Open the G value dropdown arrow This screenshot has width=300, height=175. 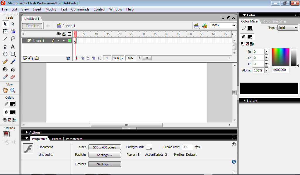(266, 58)
